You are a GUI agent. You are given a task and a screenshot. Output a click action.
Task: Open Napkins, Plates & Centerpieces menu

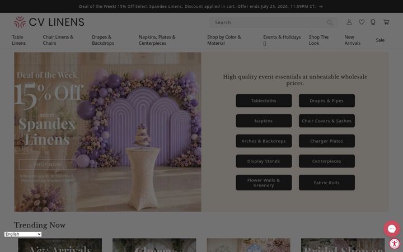pyautogui.click(x=157, y=40)
